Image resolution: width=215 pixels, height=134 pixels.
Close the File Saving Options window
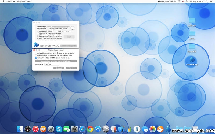34,50
